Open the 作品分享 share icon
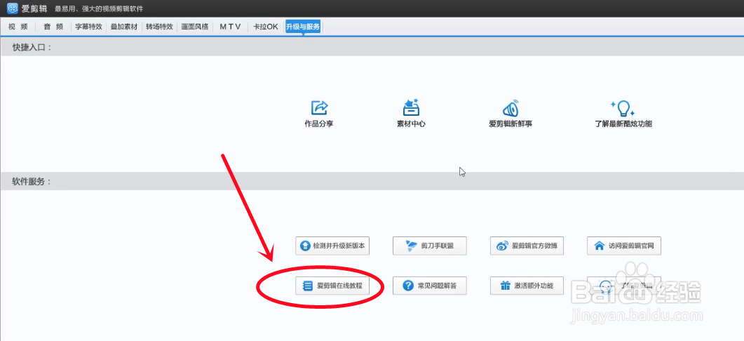This screenshot has height=341, width=744. (319, 108)
